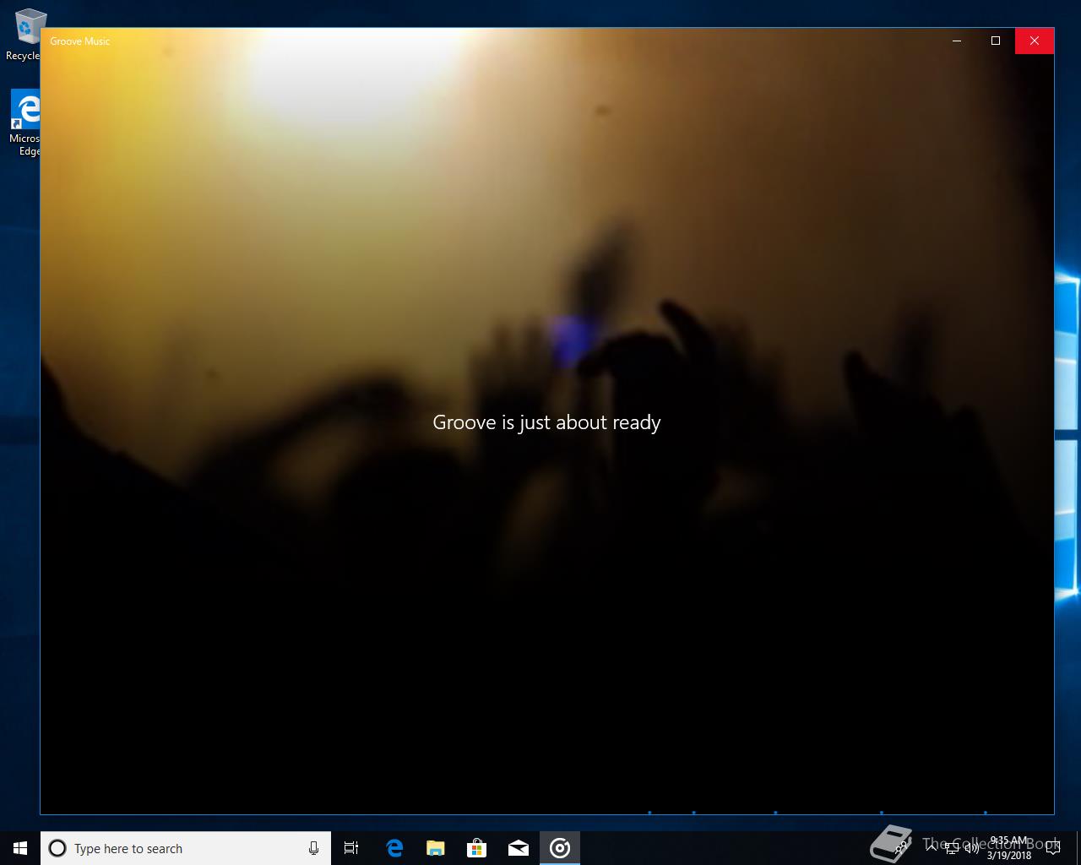Launch Microsoft Edge from the taskbar
1081x865 pixels.
[x=394, y=848]
